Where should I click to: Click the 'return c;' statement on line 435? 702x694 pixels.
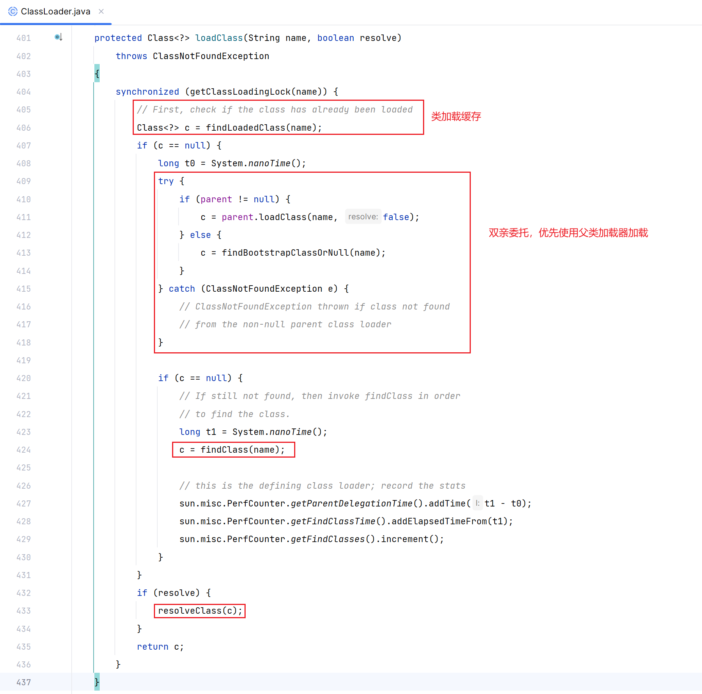pos(160,647)
